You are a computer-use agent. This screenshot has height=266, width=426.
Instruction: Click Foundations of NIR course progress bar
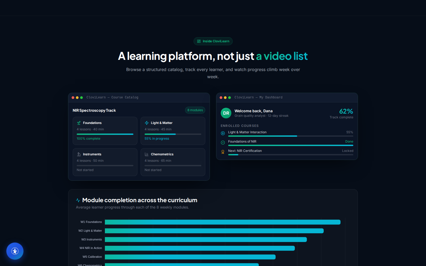click(291, 145)
